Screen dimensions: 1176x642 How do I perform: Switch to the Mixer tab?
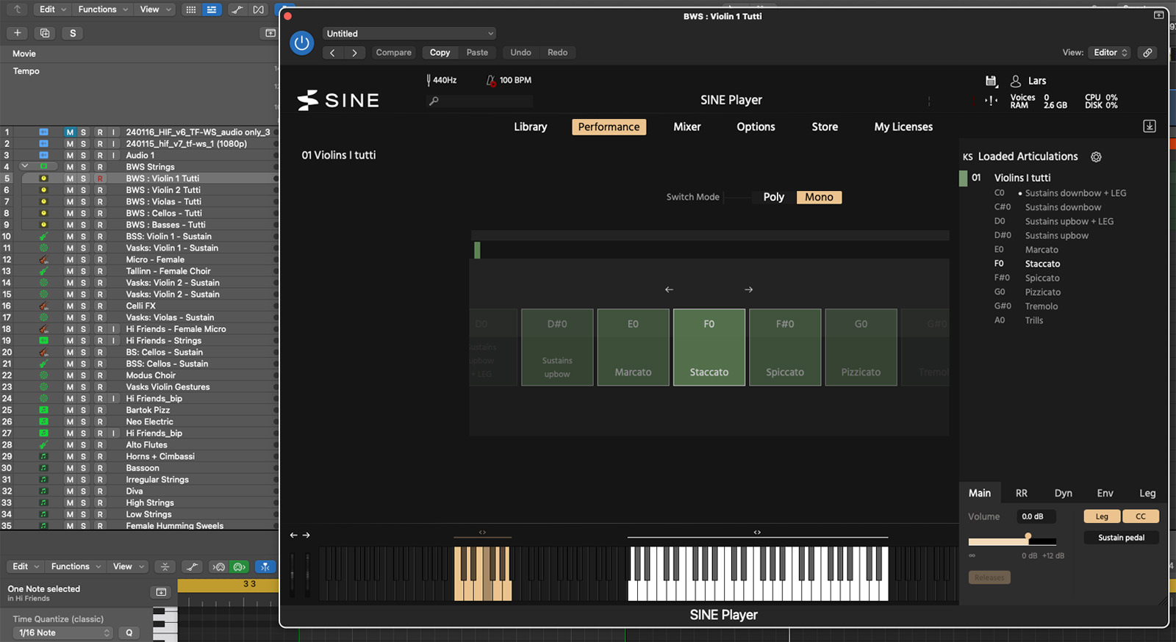(686, 127)
